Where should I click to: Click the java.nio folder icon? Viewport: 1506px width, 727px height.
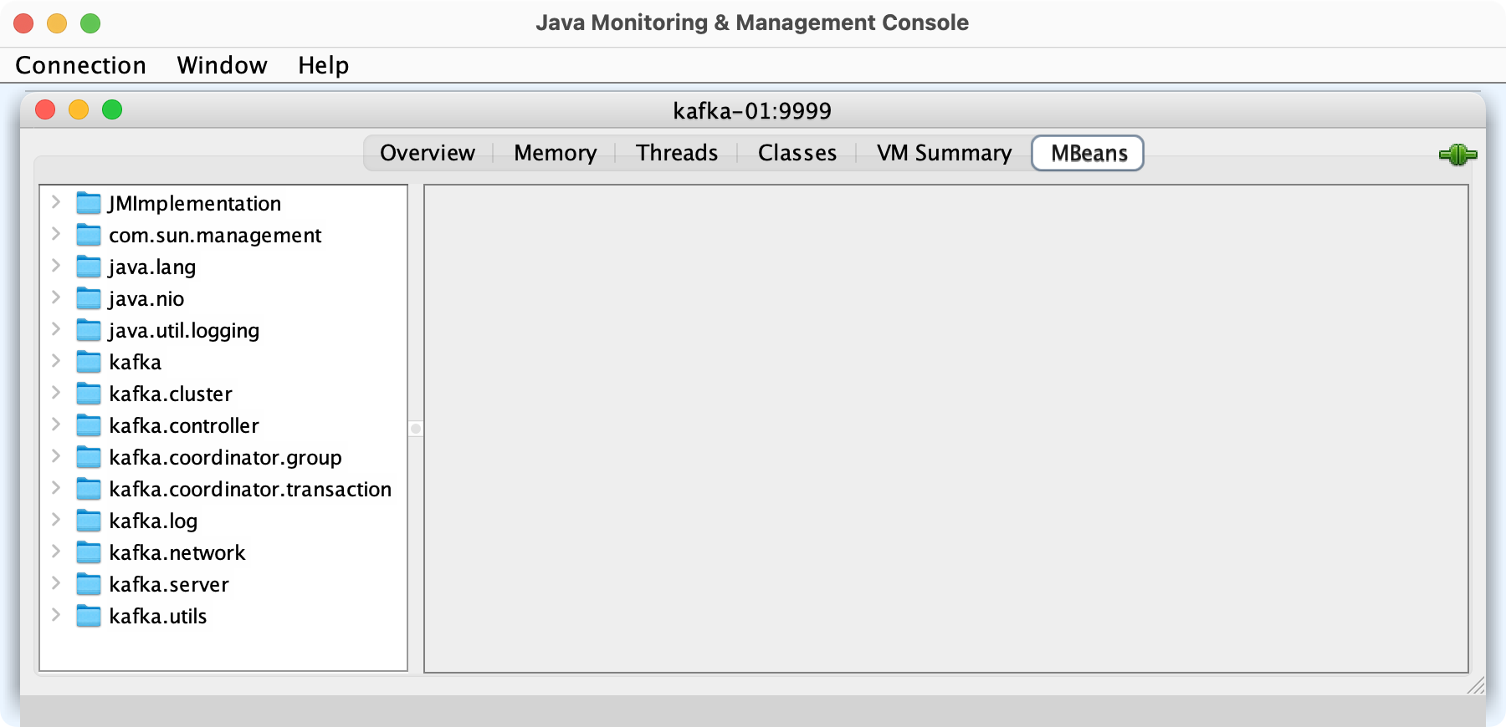tap(89, 298)
